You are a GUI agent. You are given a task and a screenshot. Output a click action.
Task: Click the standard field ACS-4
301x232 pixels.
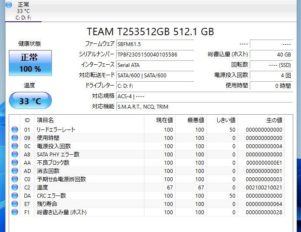[x=204, y=96]
